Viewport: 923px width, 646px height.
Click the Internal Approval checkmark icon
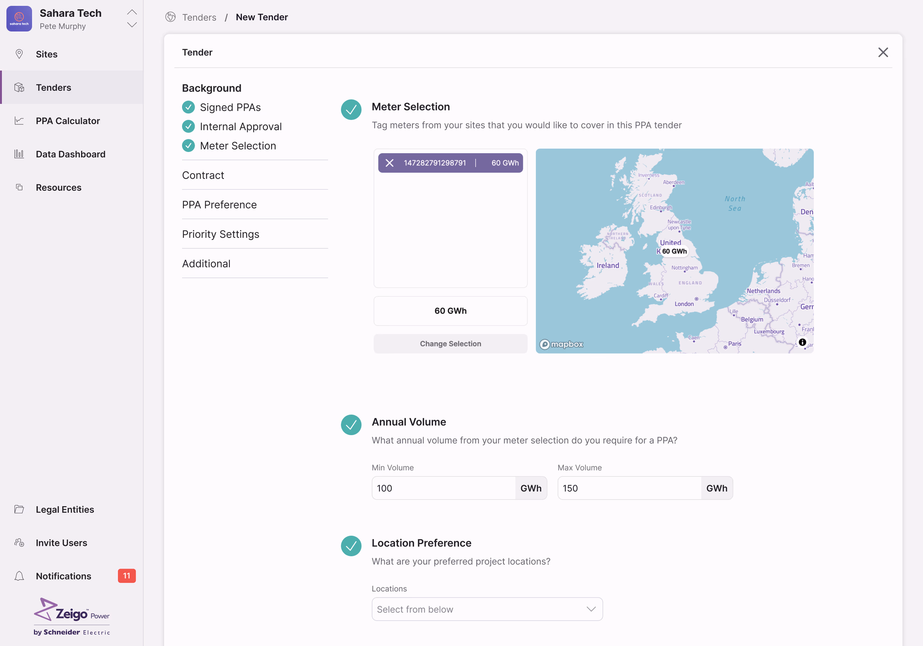[x=188, y=127]
